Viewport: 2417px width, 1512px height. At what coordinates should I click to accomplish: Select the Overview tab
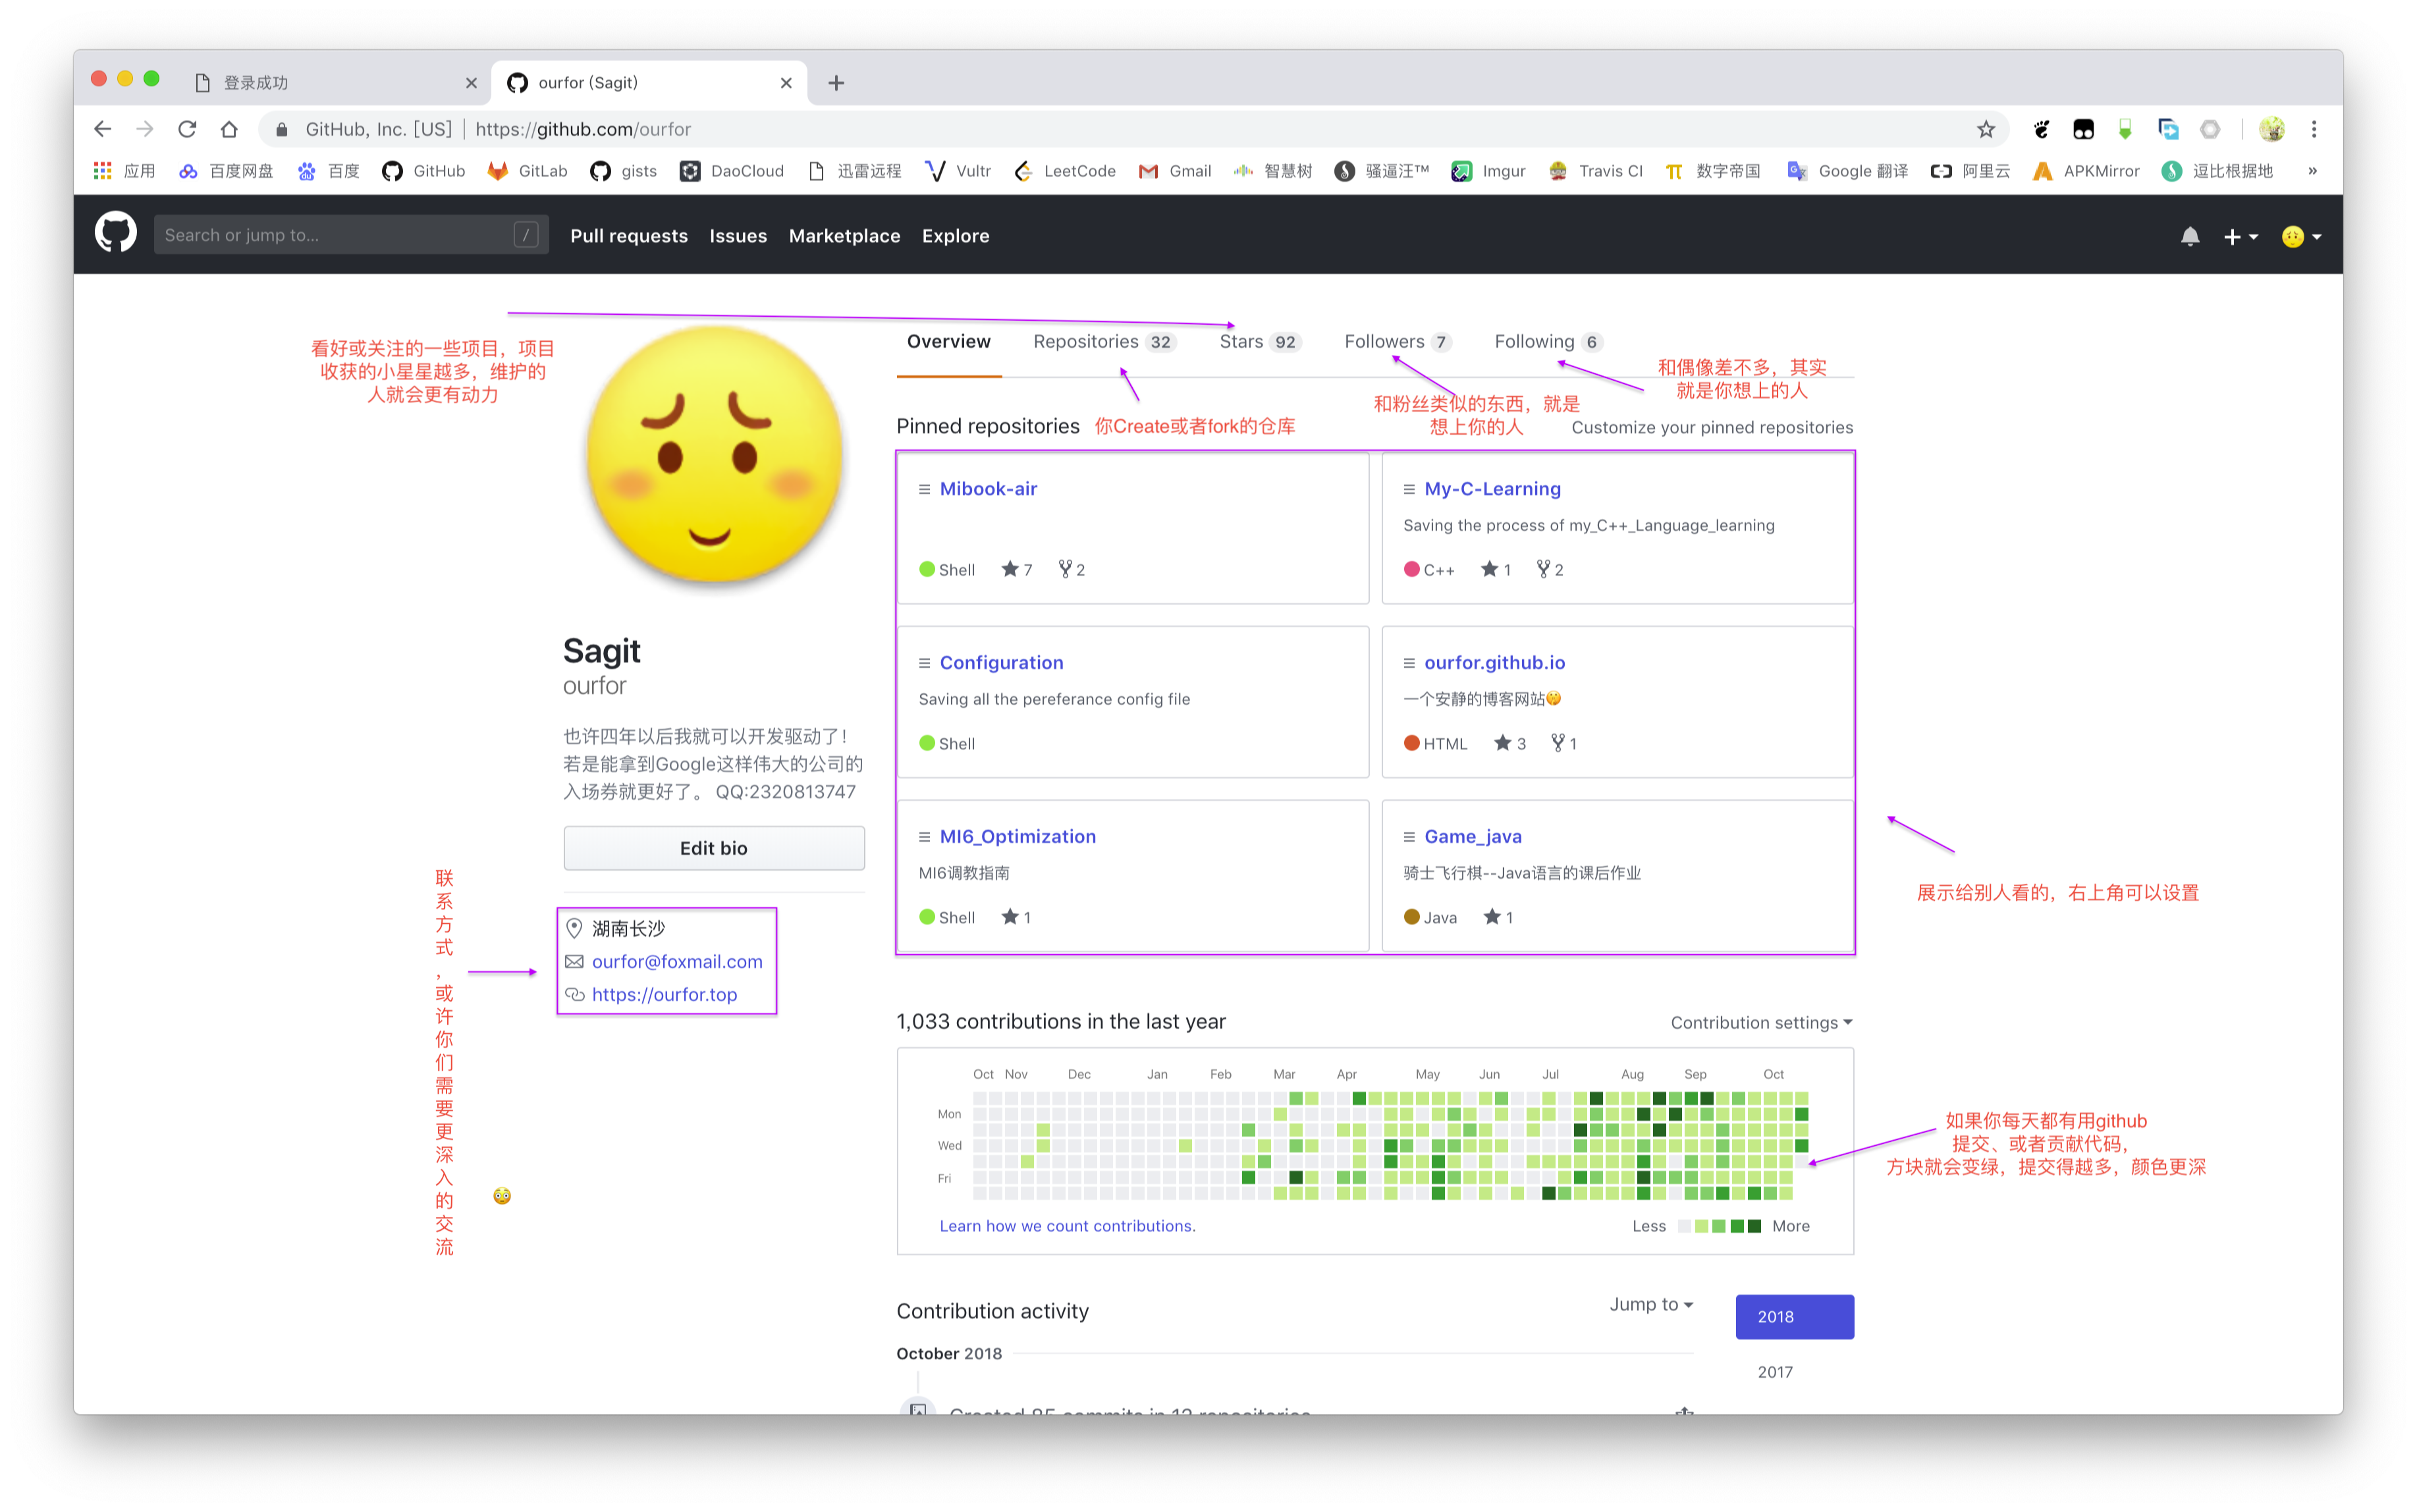pos(947,340)
